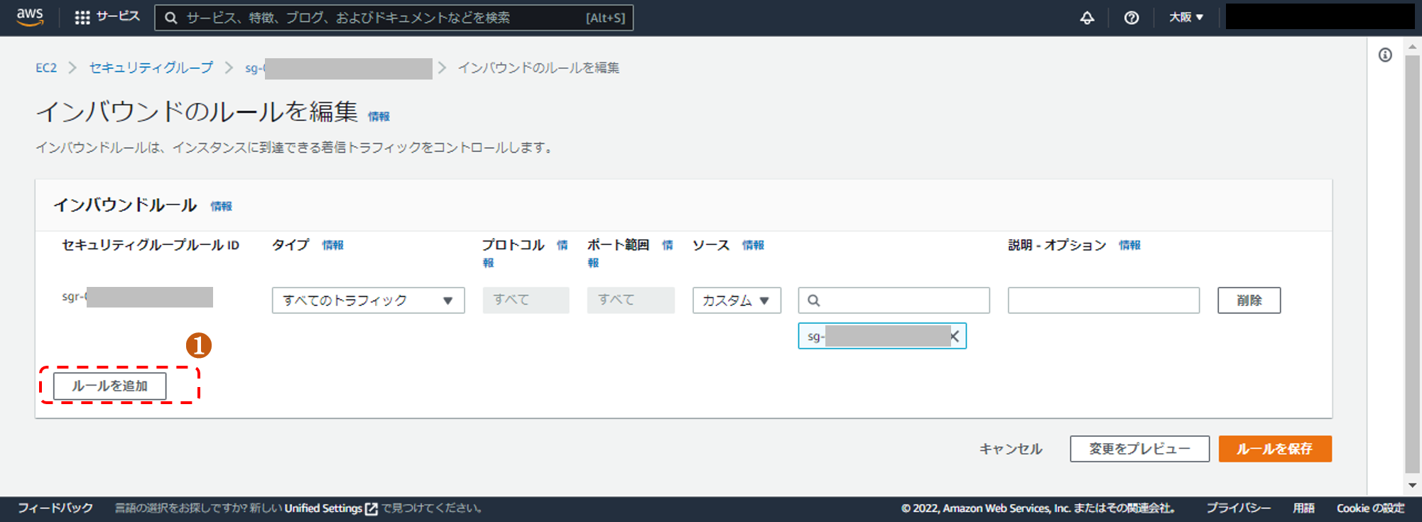Image resolution: width=1422 pixels, height=522 pixels.
Task: Focus the 説明 description input field
Action: (1103, 300)
